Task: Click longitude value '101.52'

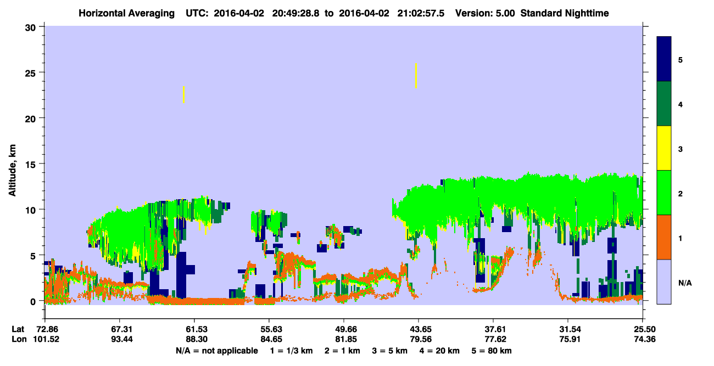Action: tap(45, 339)
